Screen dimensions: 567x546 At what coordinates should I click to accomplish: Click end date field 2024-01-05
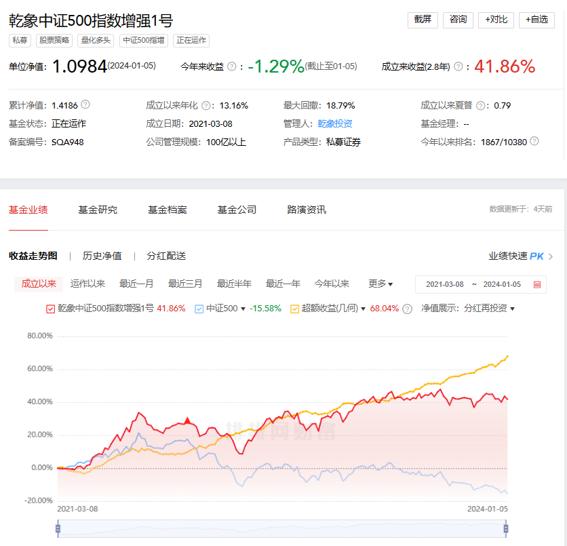[x=502, y=285]
